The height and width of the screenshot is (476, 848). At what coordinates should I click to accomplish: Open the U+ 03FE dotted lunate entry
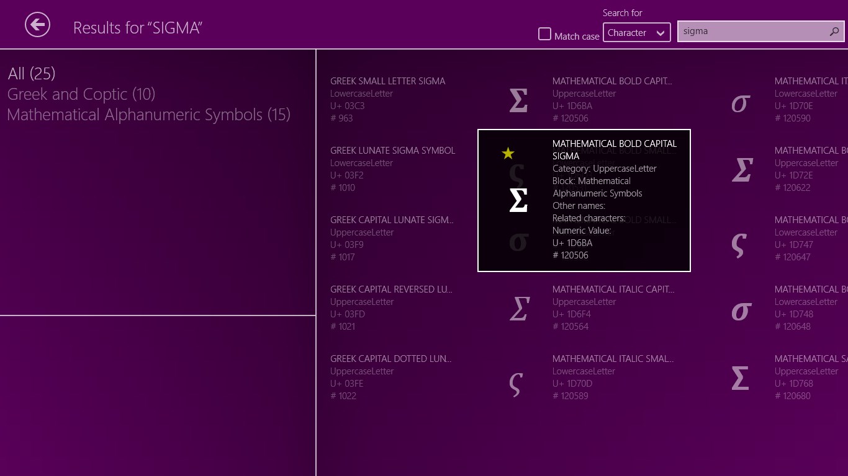[390, 377]
